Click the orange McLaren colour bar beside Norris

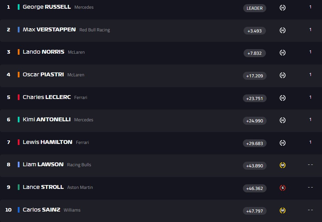point(18,52)
